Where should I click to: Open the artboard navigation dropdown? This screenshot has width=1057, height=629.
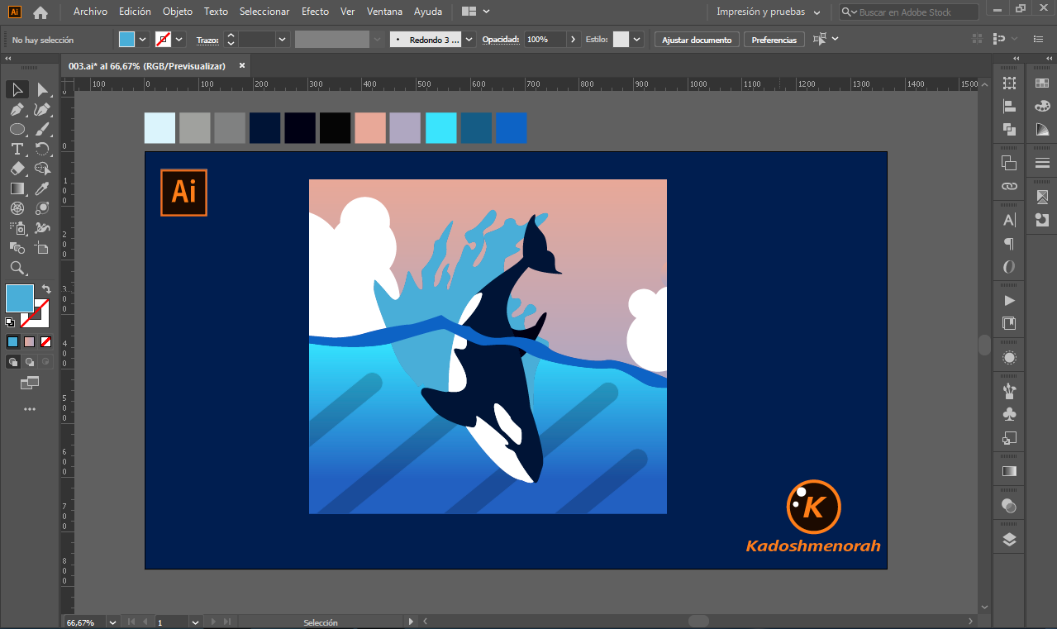(196, 622)
